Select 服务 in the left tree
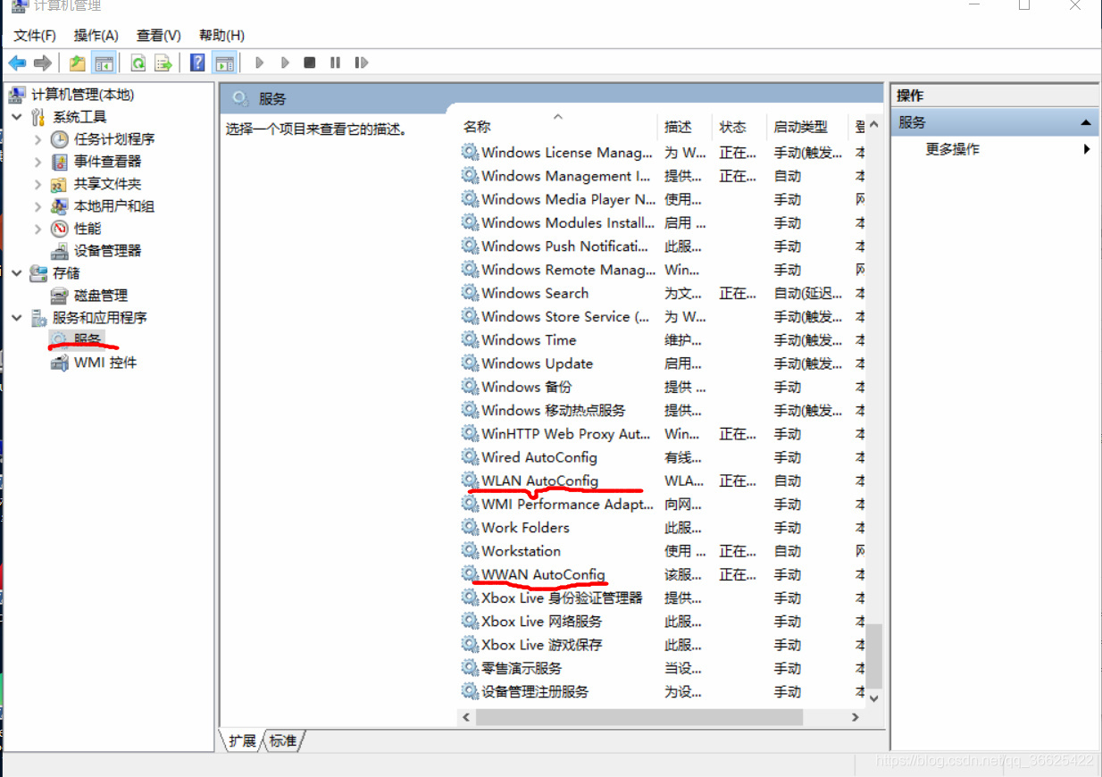Screen dimensions: 1102x777 pos(88,339)
